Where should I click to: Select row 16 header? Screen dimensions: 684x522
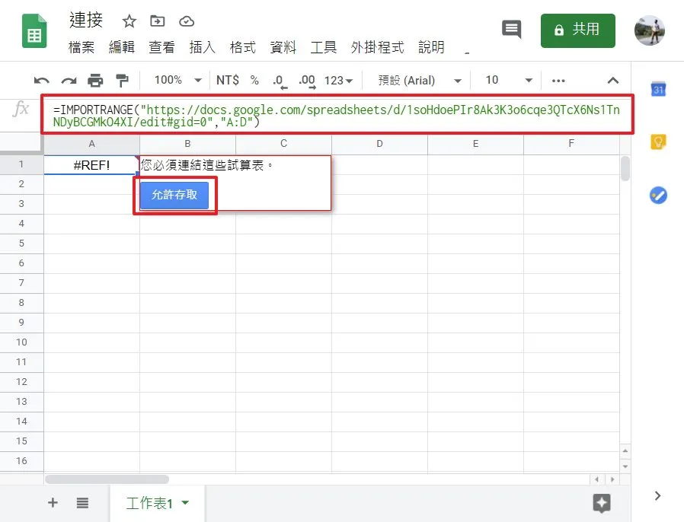click(x=21, y=461)
